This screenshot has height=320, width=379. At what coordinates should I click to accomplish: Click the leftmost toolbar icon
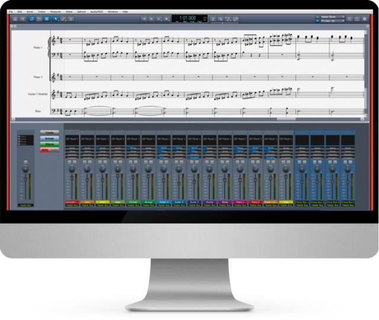tap(16, 19)
